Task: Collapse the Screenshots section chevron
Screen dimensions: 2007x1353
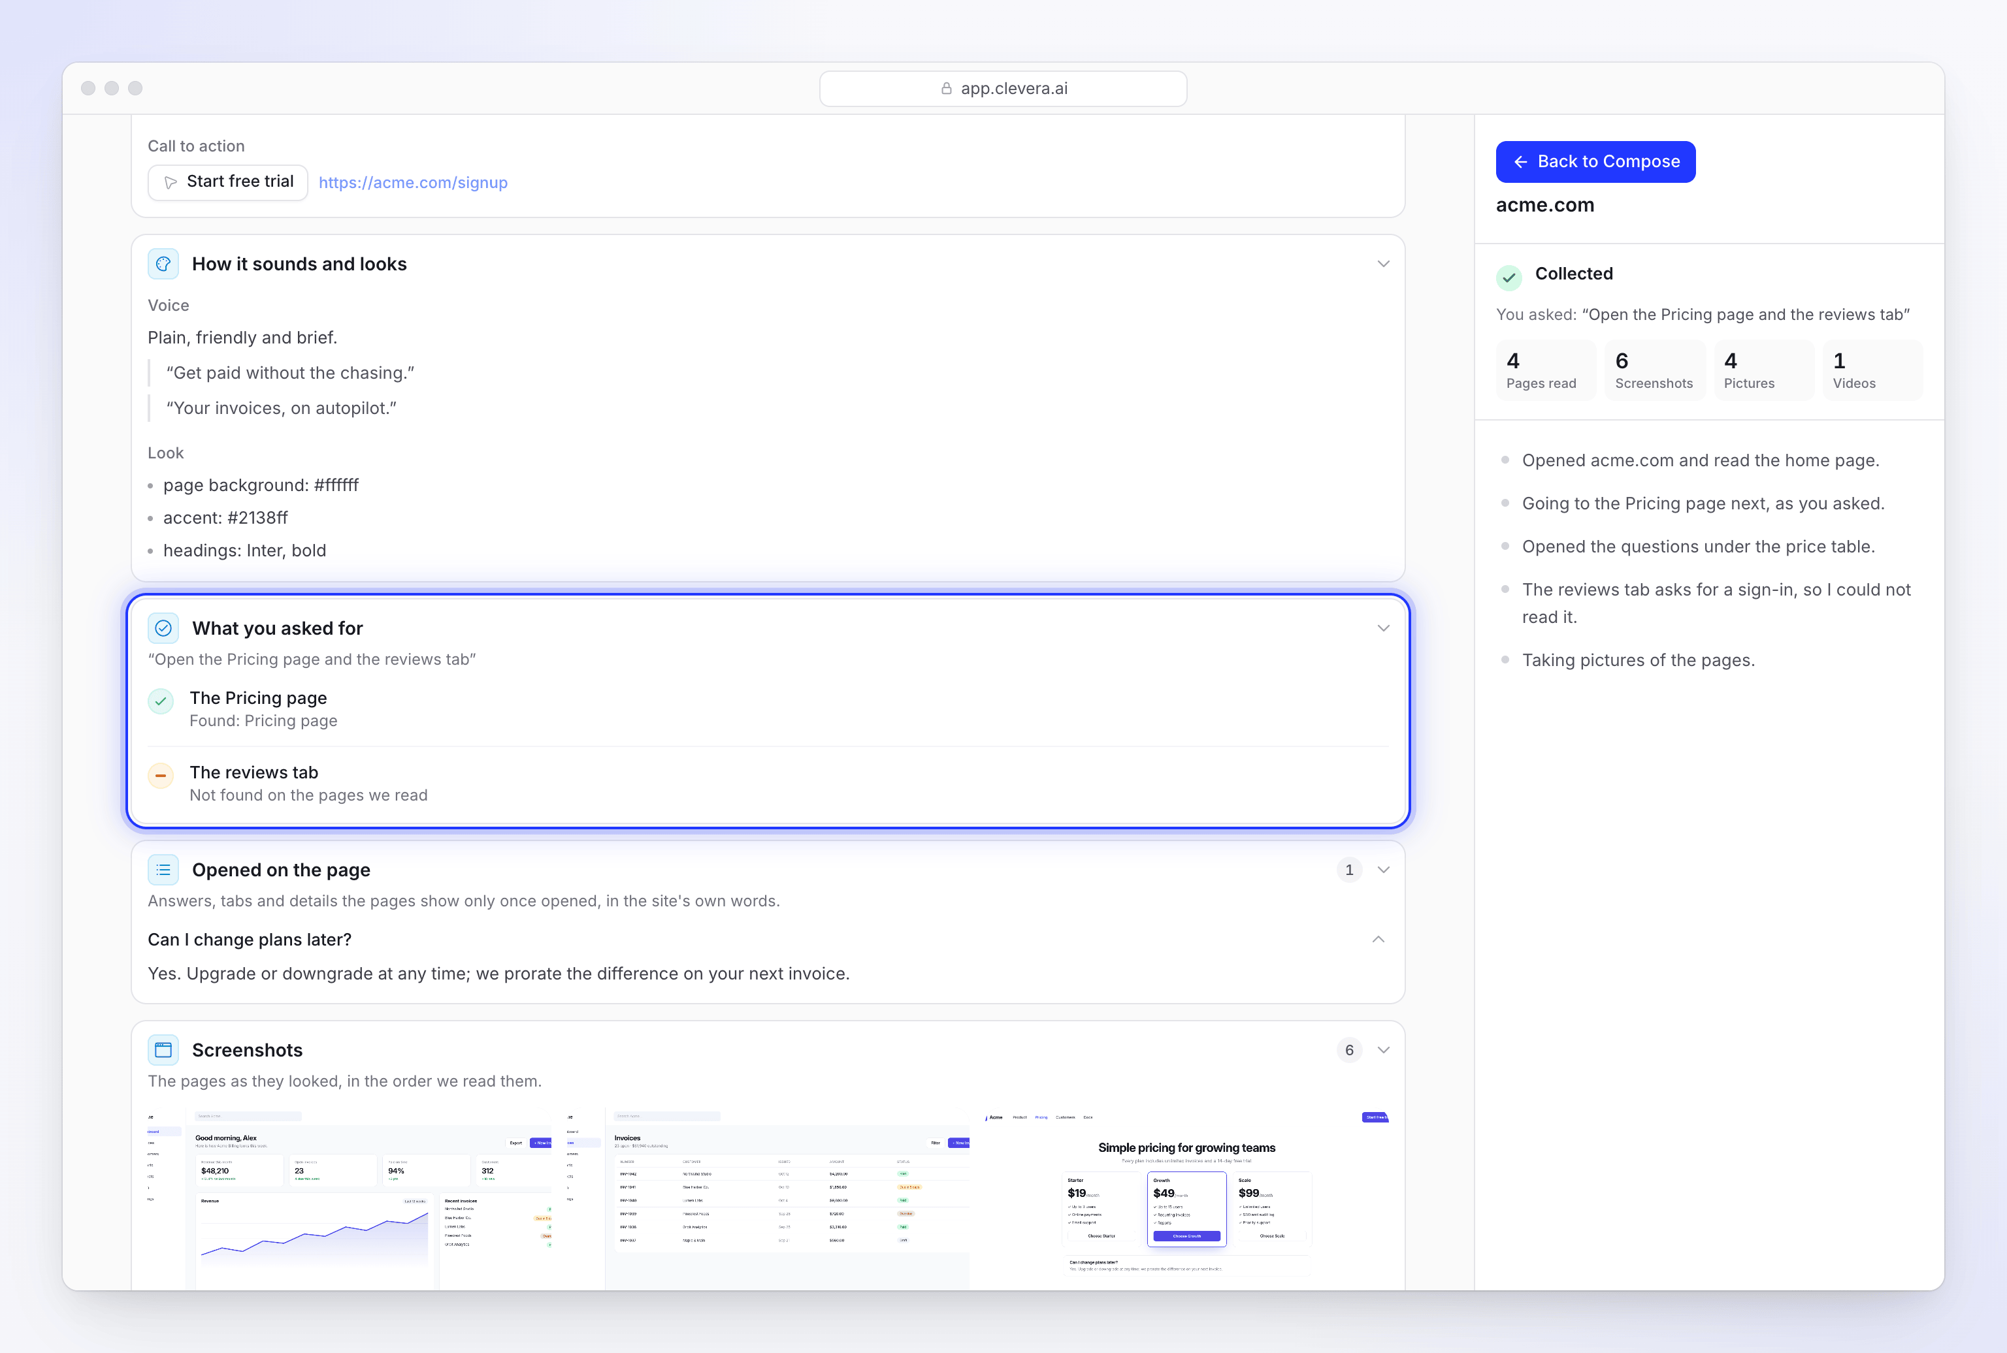Action: [1384, 1050]
